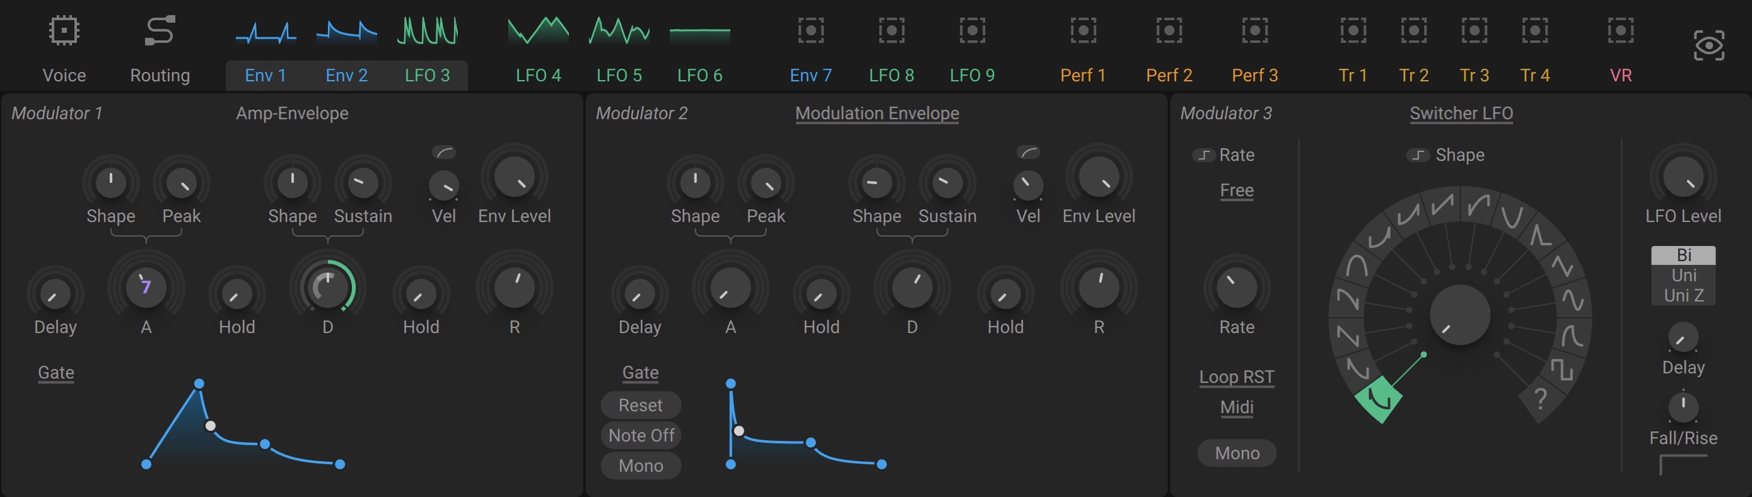Open Modulator 2 Gate trigger dropdown
Viewport: 1752px width, 497px height.
coord(640,373)
